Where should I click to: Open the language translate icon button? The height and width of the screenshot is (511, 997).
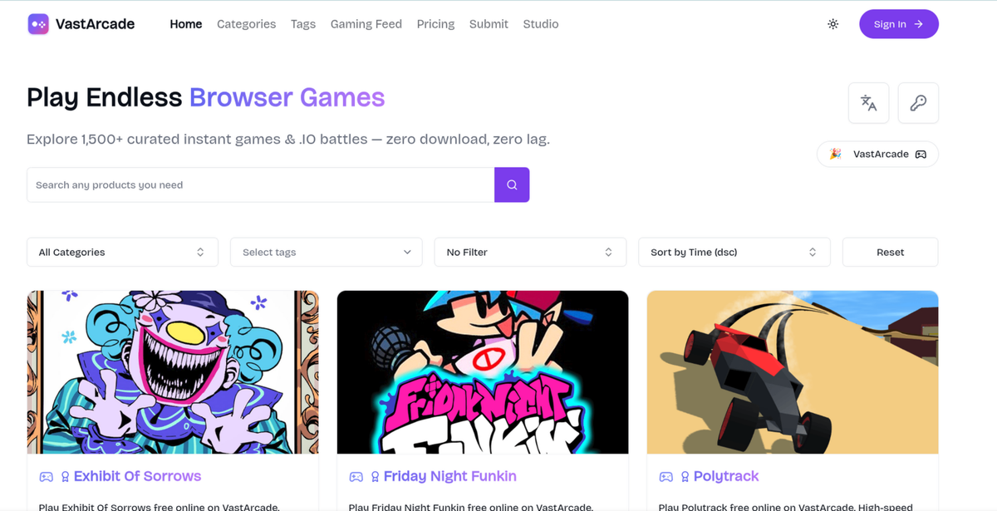868,103
